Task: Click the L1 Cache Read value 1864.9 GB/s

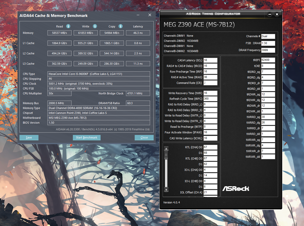Action: [59, 43]
